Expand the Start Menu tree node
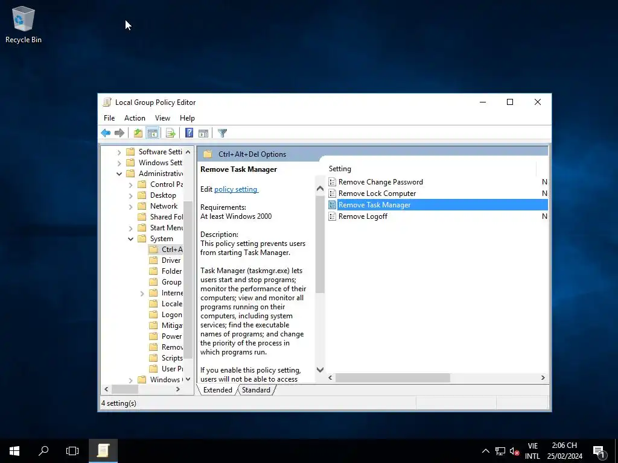The width and height of the screenshot is (618, 463). [x=130, y=228]
